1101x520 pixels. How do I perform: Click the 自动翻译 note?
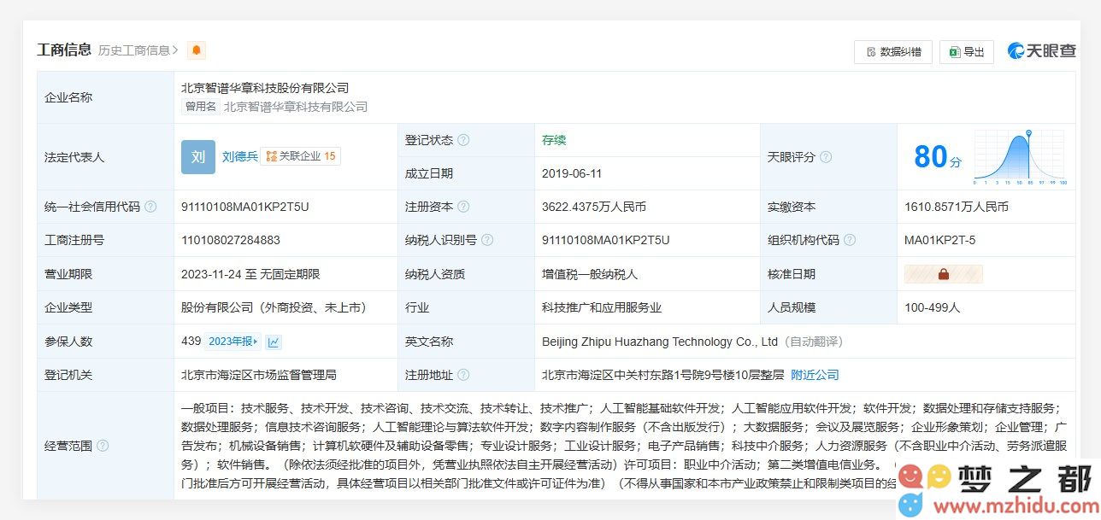(814, 342)
